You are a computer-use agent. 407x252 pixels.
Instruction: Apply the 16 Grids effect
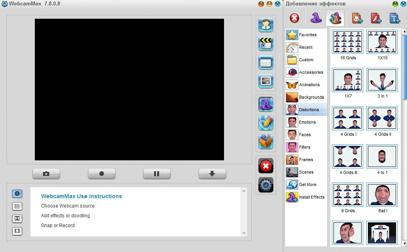pyautogui.click(x=348, y=42)
